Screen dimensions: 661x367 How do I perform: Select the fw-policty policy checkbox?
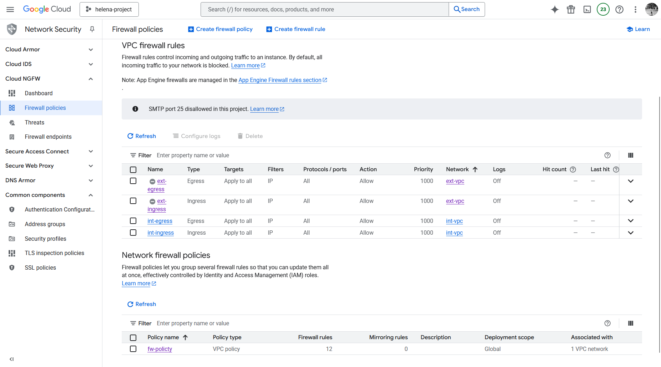point(133,349)
